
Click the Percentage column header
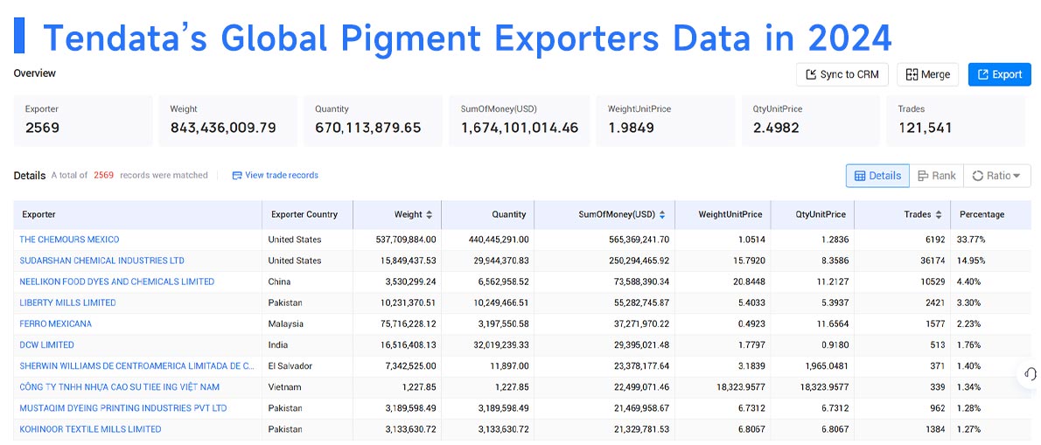[x=991, y=215]
